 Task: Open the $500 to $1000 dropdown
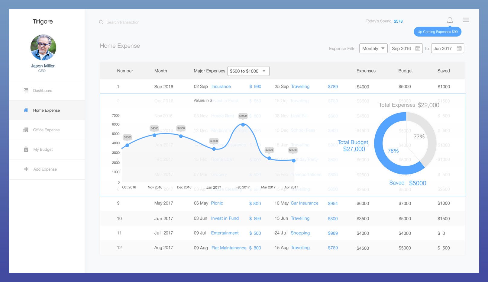click(x=248, y=71)
